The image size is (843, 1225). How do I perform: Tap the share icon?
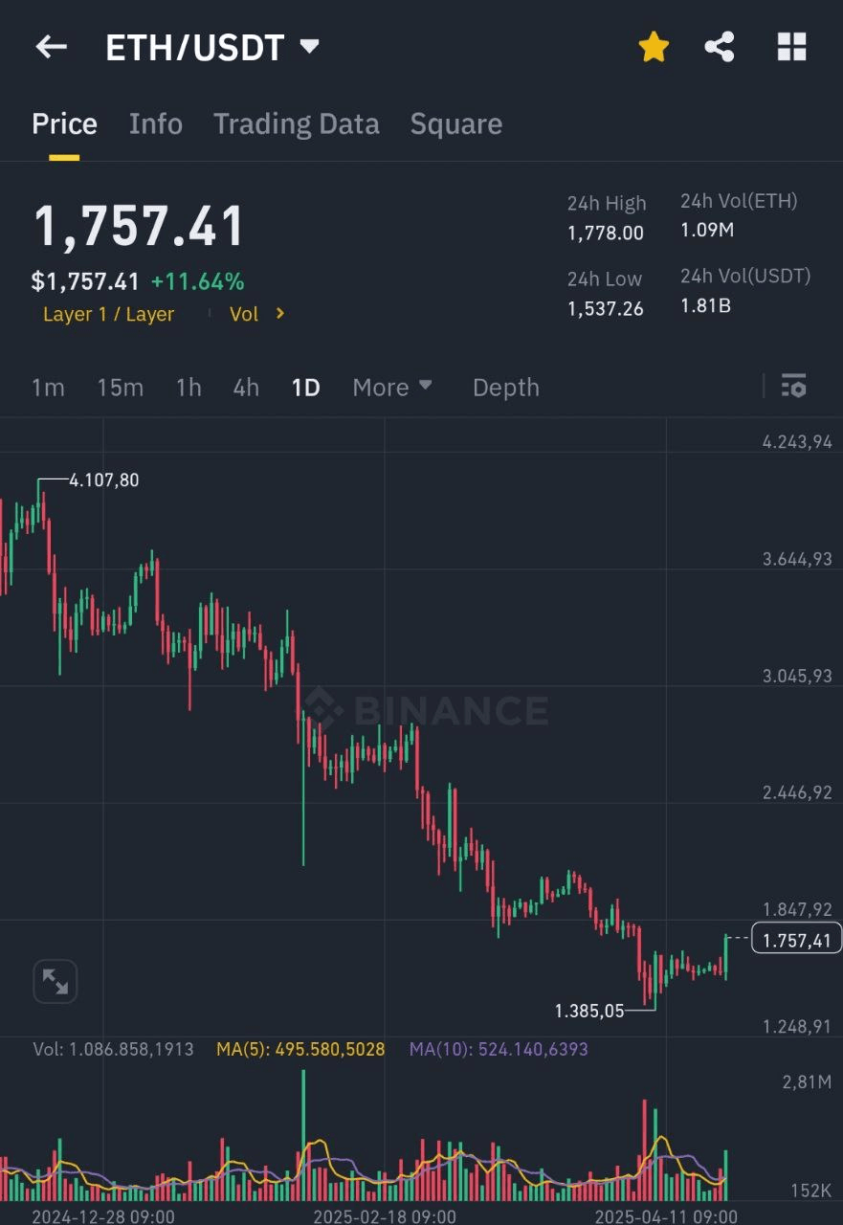pos(720,47)
